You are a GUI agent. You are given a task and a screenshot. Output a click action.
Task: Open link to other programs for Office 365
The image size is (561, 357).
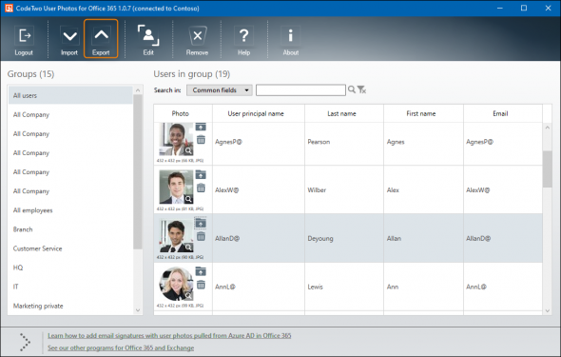pyautogui.click(x=121, y=347)
